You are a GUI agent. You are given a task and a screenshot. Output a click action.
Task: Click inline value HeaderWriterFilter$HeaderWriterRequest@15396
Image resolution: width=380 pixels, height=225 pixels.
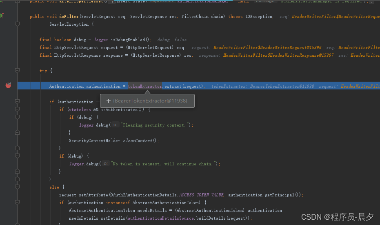pos(267,47)
